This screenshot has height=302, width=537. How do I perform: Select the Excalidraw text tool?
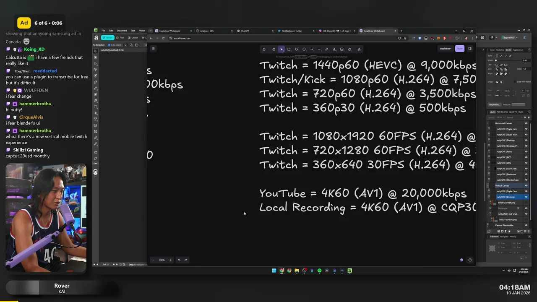[334, 49]
